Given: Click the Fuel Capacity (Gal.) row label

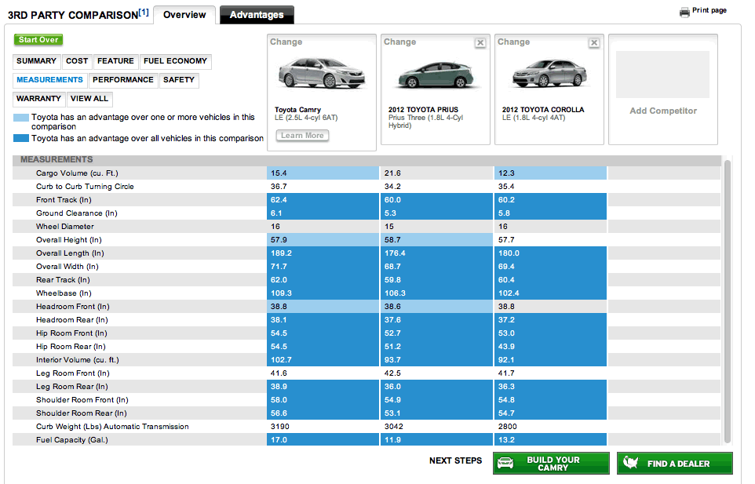Looking at the screenshot, I should [x=72, y=440].
